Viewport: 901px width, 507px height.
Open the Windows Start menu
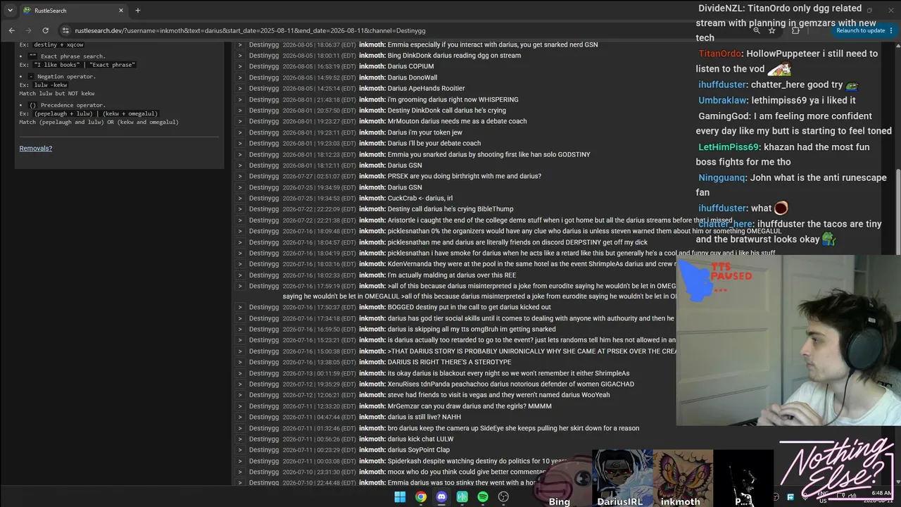click(400, 497)
